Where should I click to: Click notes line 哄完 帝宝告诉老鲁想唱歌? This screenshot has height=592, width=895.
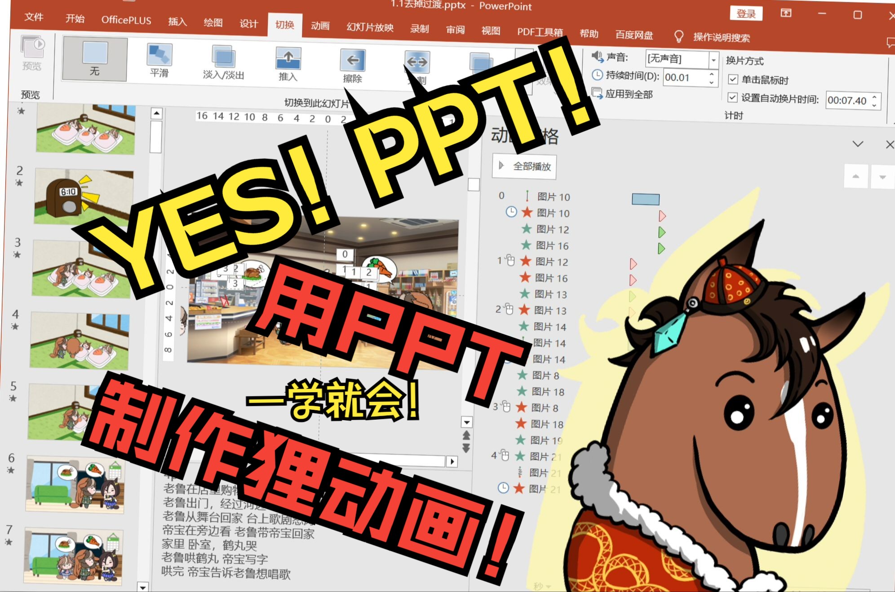pos(226,573)
